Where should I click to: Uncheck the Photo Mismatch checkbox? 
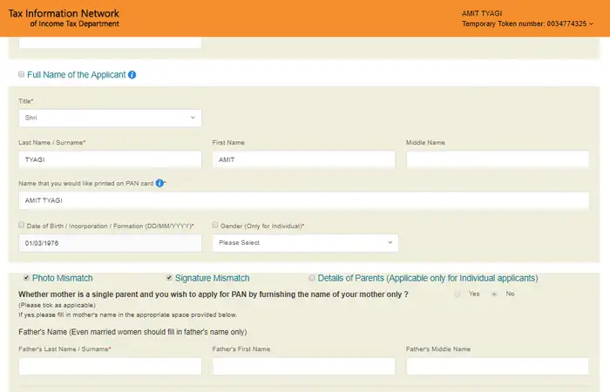coord(26,278)
